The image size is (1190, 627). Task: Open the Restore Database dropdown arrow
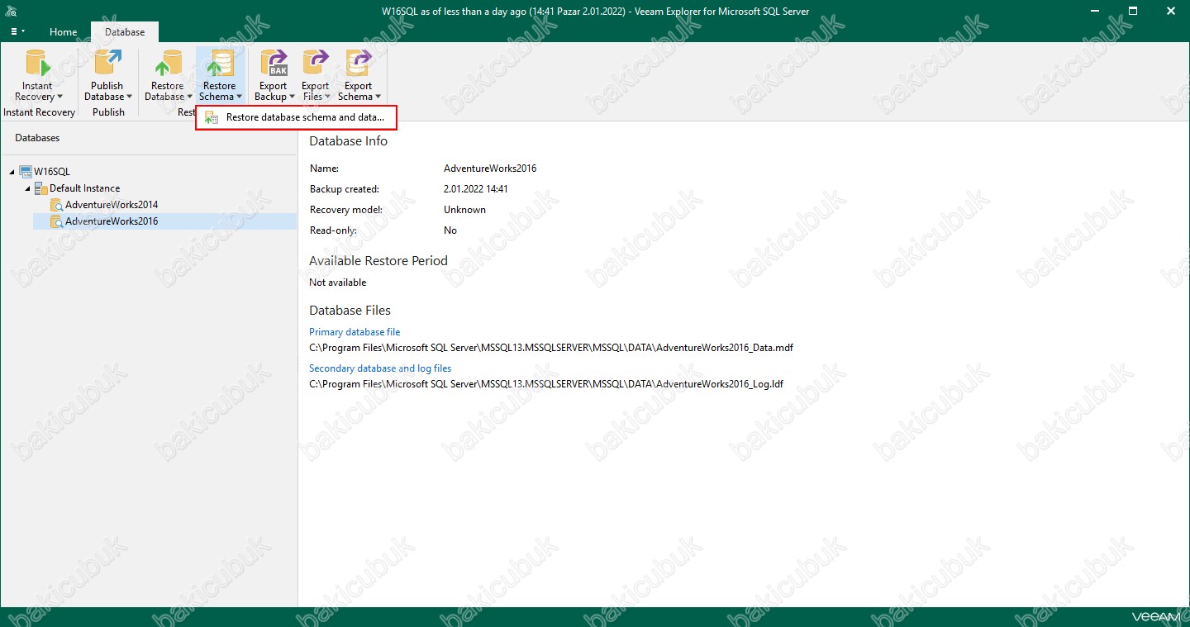point(189,97)
